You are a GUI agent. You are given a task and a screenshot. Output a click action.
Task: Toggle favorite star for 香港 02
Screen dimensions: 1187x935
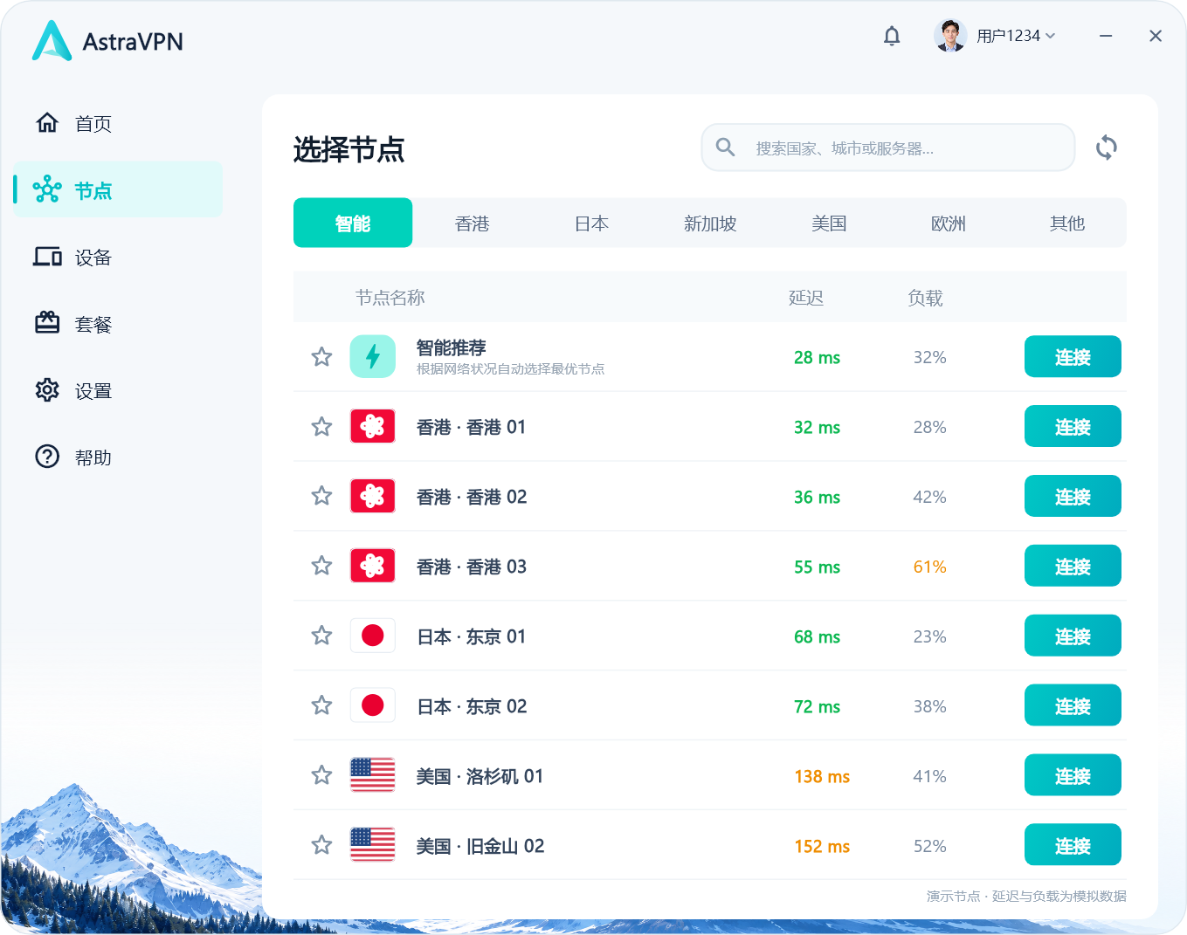click(322, 496)
